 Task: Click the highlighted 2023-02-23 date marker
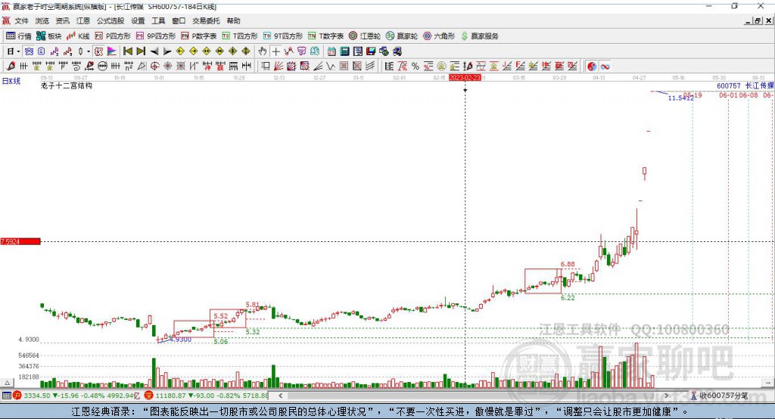coord(465,78)
